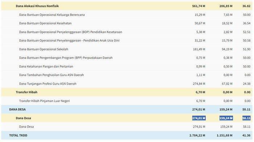Click the highlighted 58.11 percentage
This screenshot has height=142, width=254.
[x=246, y=118]
